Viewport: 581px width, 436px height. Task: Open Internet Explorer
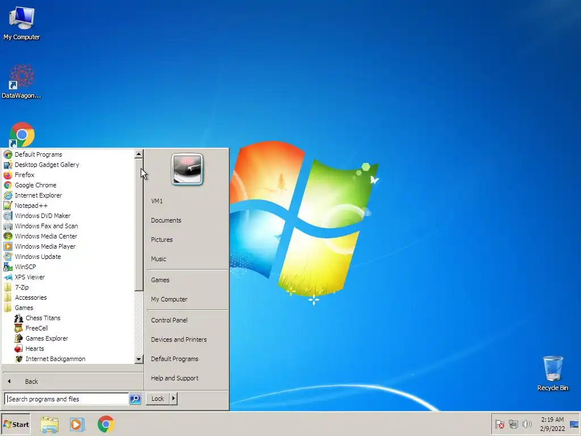point(38,195)
